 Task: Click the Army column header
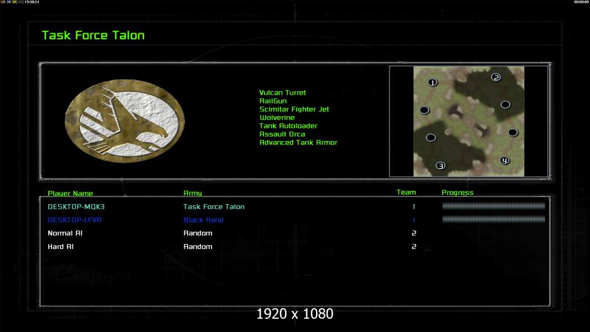192,193
